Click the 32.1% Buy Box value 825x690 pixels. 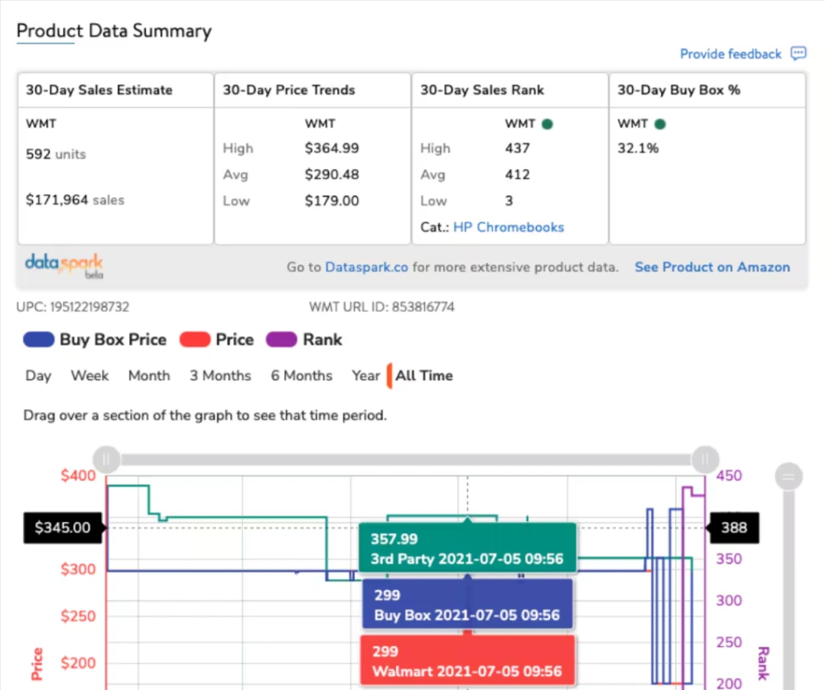[638, 148]
